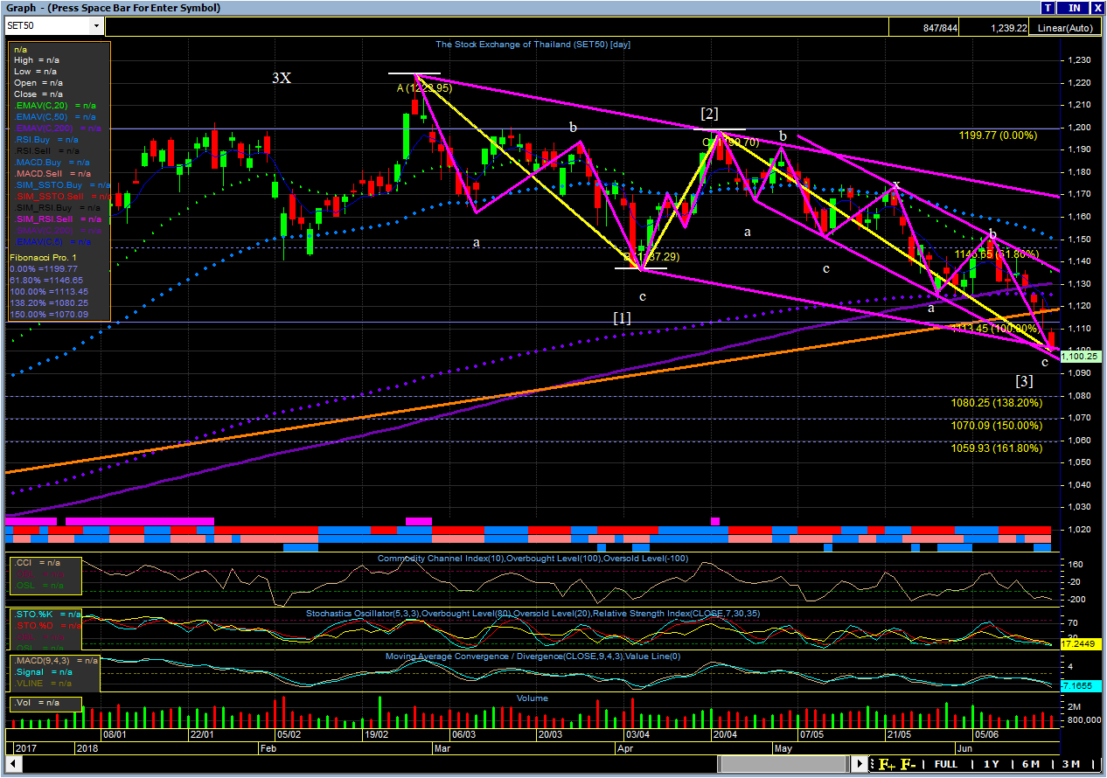Click the [1] wave label
Image resolution: width=1107 pixels, height=778 pixels.
pyautogui.click(x=622, y=317)
